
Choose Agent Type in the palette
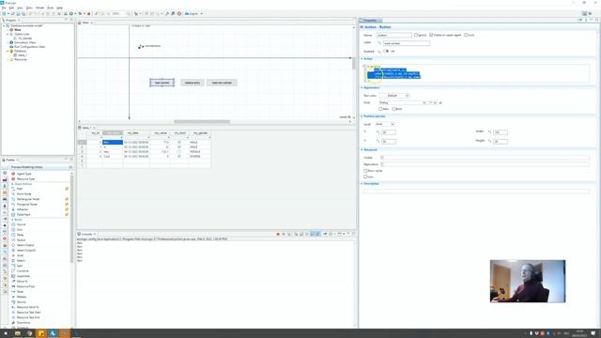point(23,174)
